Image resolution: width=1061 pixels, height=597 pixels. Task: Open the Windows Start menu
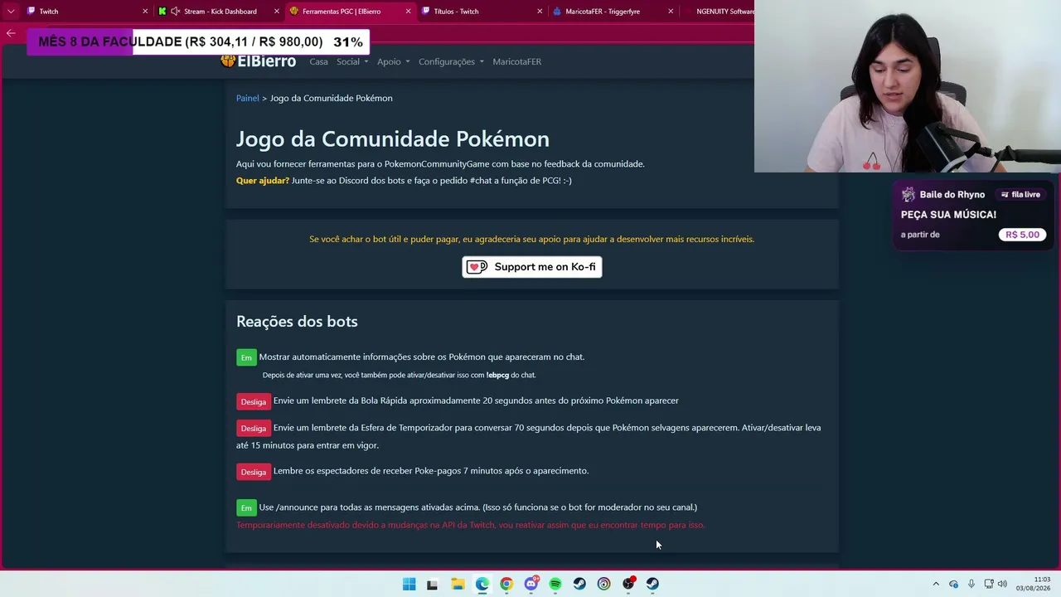pyautogui.click(x=409, y=584)
